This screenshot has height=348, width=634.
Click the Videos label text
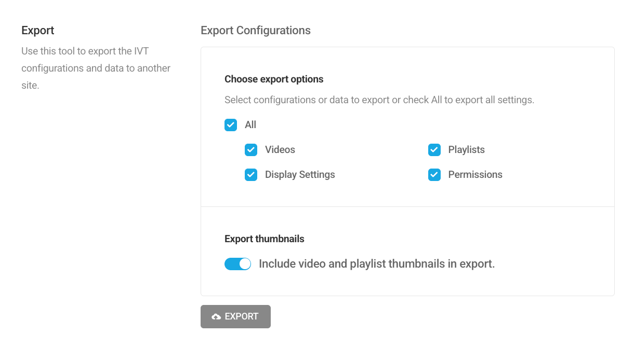point(280,149)
